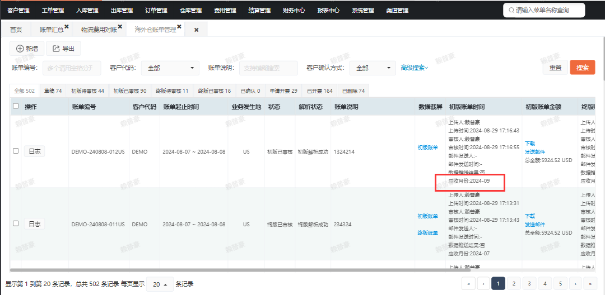This screenshot has width=605, height=295.
Task: Click 发送邮件 in DEMO-240808-012US row
Action: 535,152
